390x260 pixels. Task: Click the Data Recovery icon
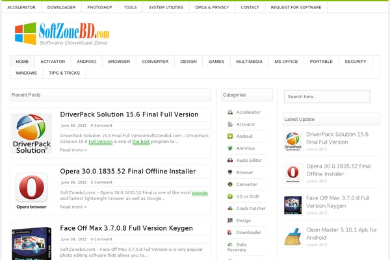[x=230, y=244]
